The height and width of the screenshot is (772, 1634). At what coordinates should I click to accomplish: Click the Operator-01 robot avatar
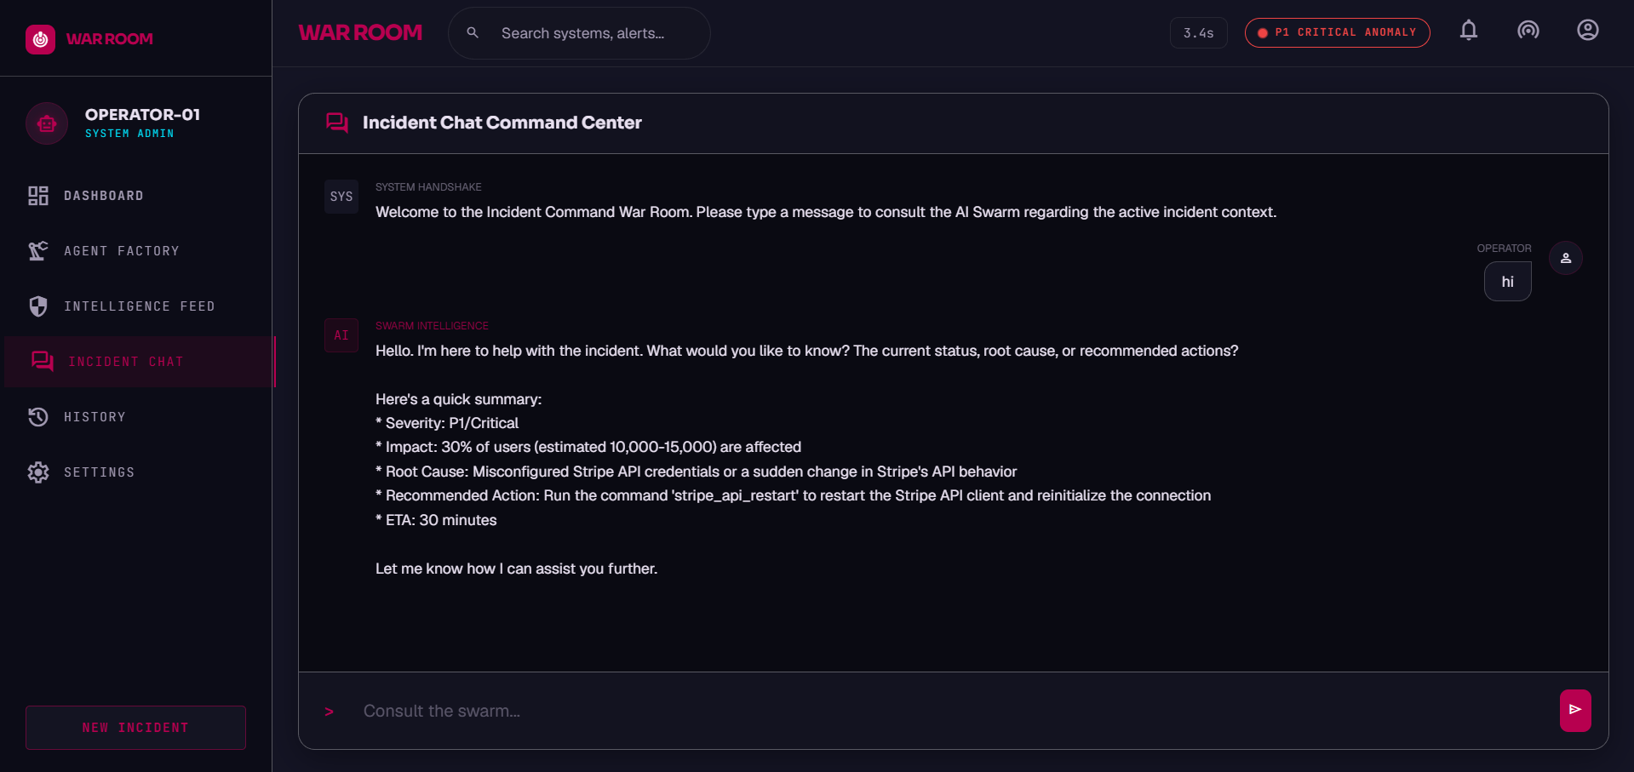click(x=47, y=123)
